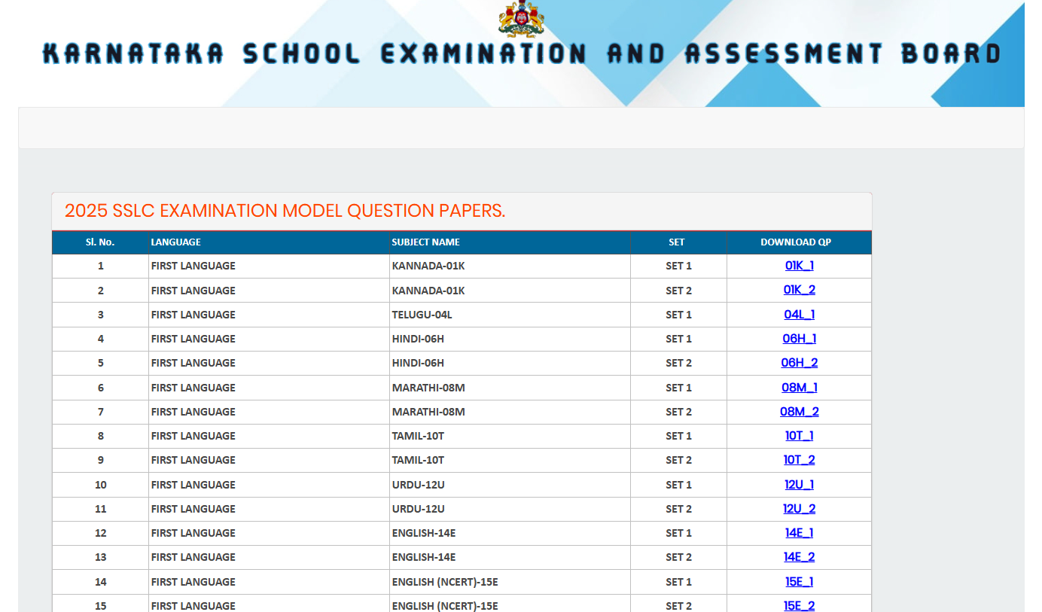This screenshot has height=612, width=1042.
Task: Open the English NCERT Set 1 link 15E_1
Action: pos(797,581)
